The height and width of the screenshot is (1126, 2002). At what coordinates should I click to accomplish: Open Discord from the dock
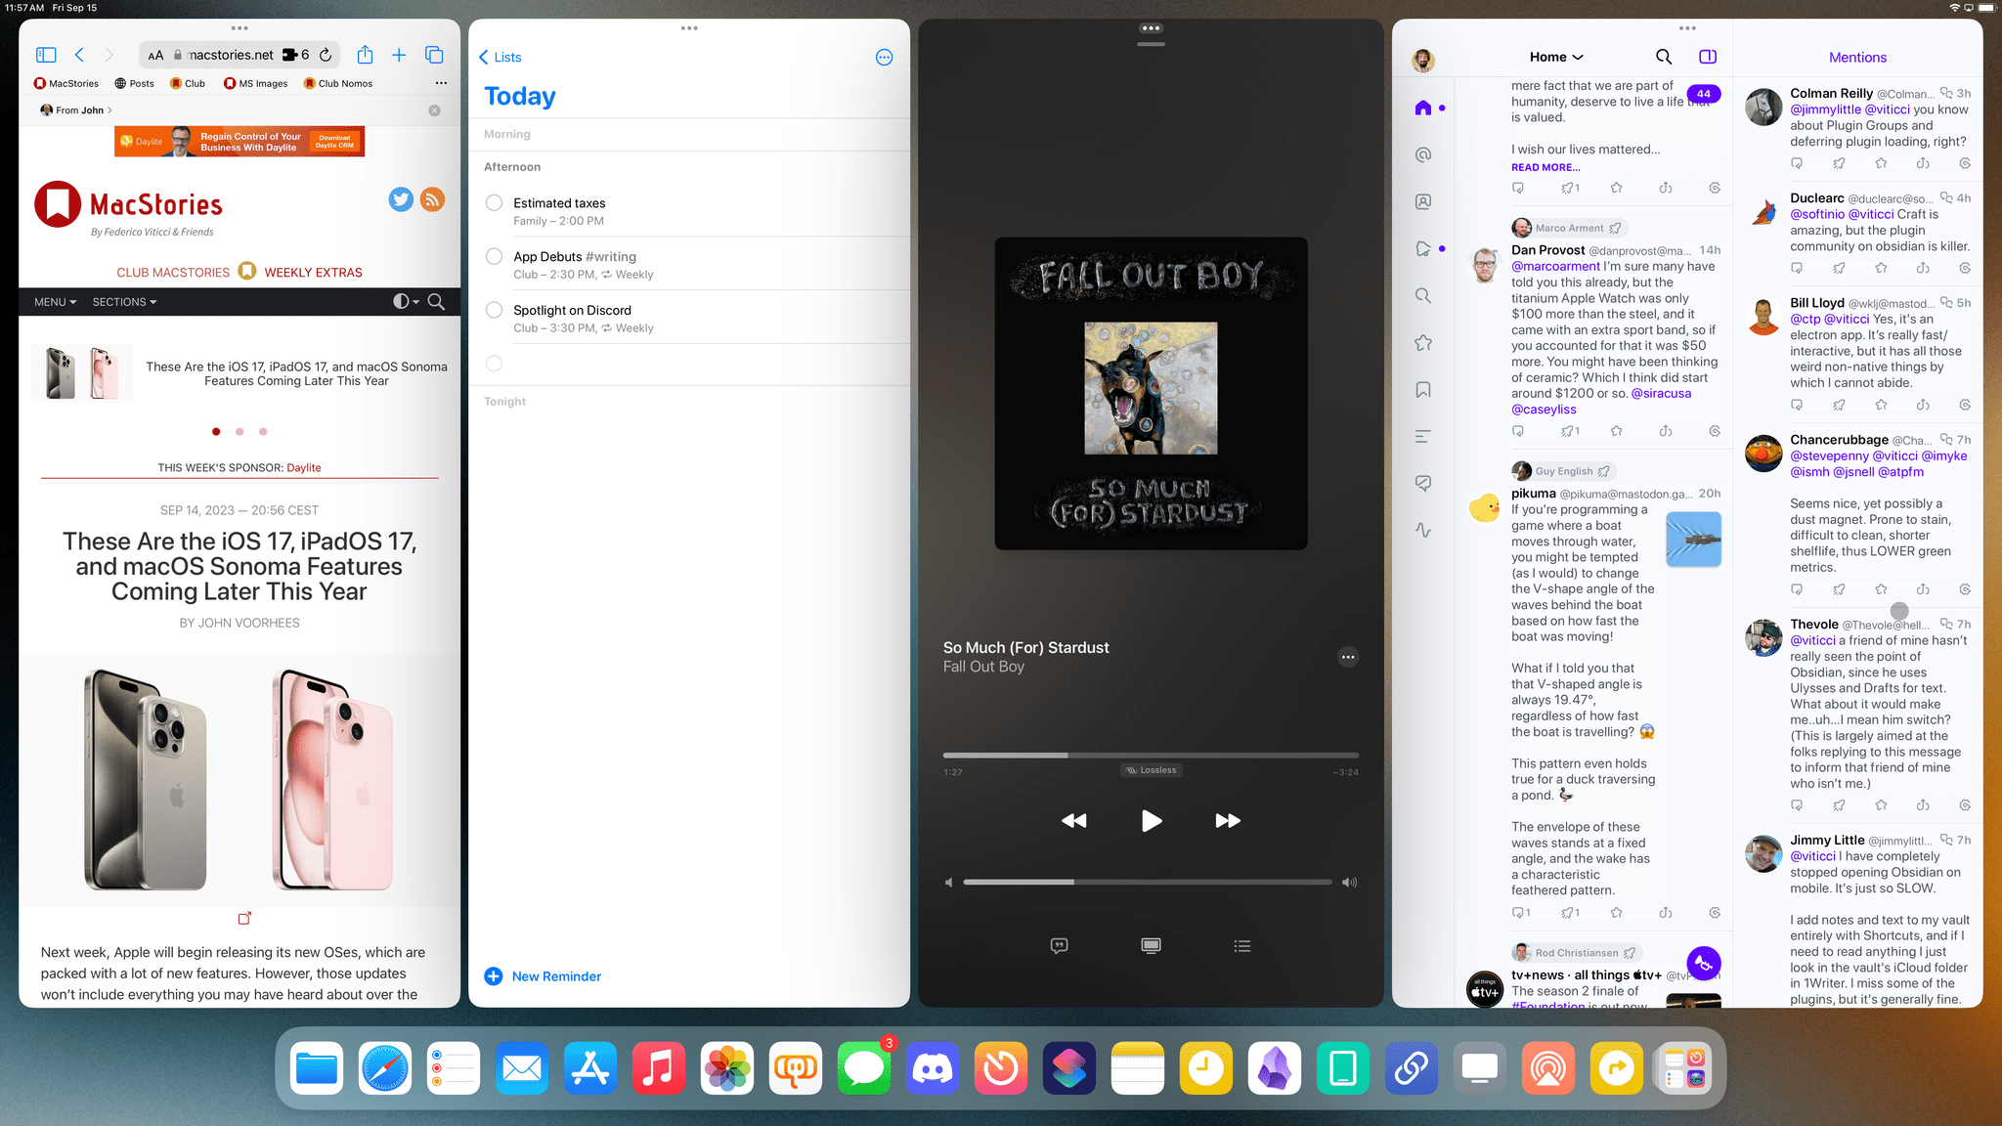pyautogui.click(x=933, y=1068)
